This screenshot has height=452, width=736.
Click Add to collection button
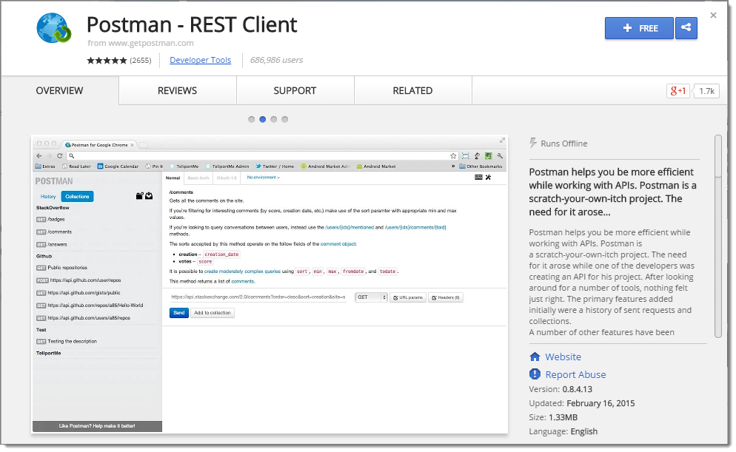[x=213, y=313]
